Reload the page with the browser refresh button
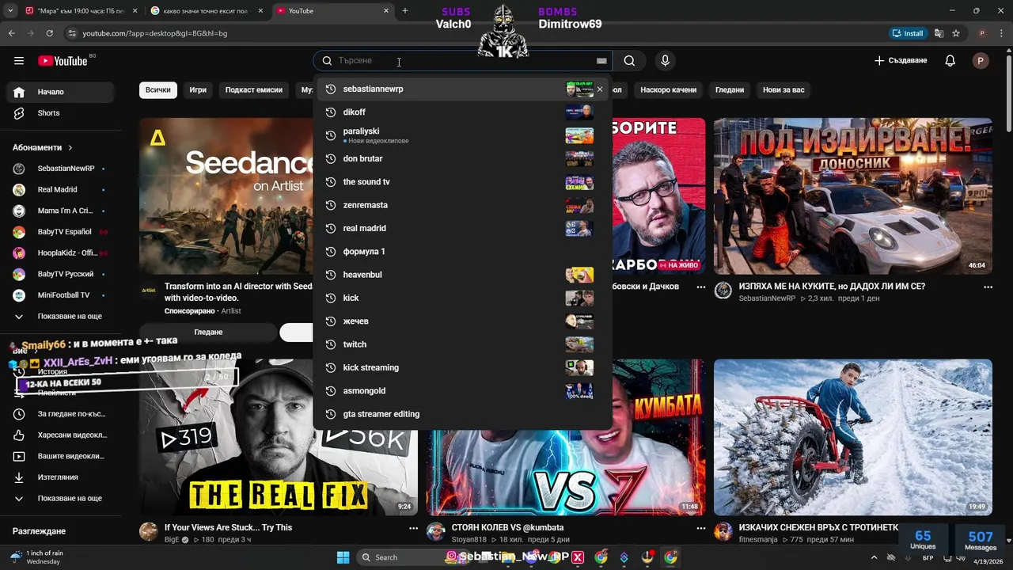Viewport: 1013px width, 570px height. [x=49, y=33]
